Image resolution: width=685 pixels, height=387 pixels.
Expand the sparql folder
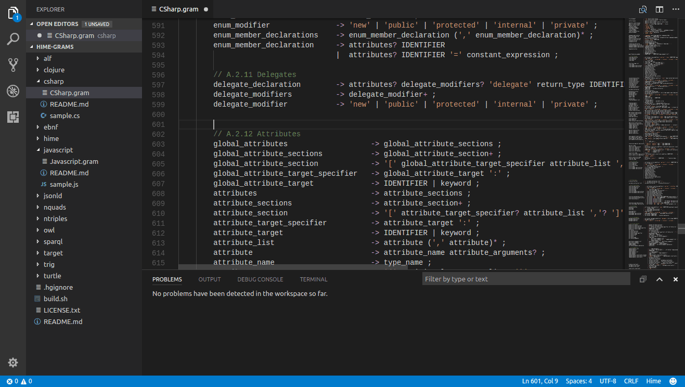click(x=53, y=241)
